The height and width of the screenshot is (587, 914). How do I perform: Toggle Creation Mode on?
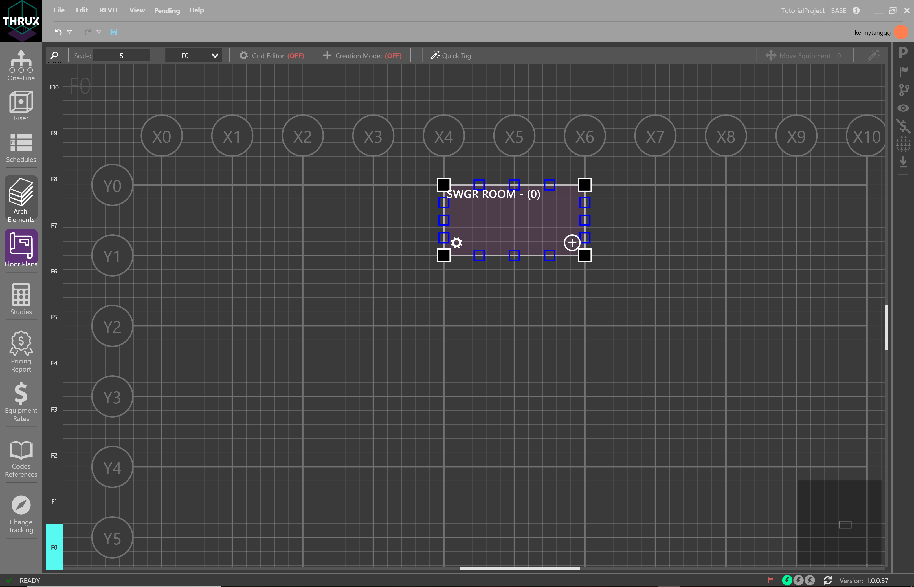click(362, 56)
